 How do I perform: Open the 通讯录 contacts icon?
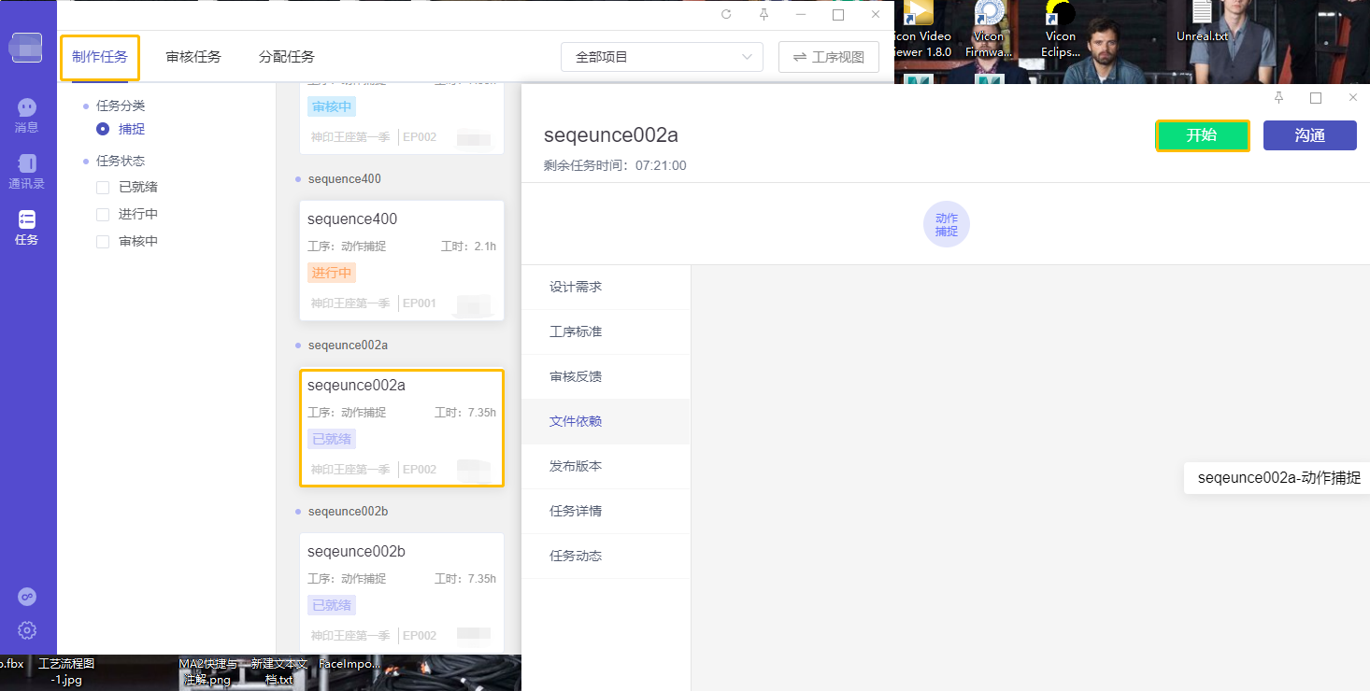[27, 164]
